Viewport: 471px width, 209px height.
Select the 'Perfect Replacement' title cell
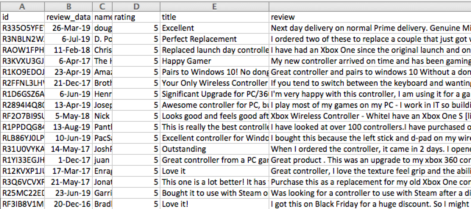click(215, 39)
